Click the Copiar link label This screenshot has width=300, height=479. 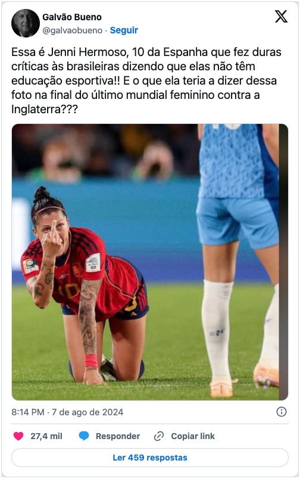[193, 436]
